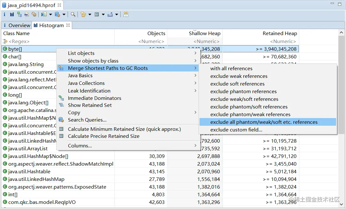Expand the reports dropdown arrow
This screenshot has width=346, height=209.
click(x=50, y=15)
